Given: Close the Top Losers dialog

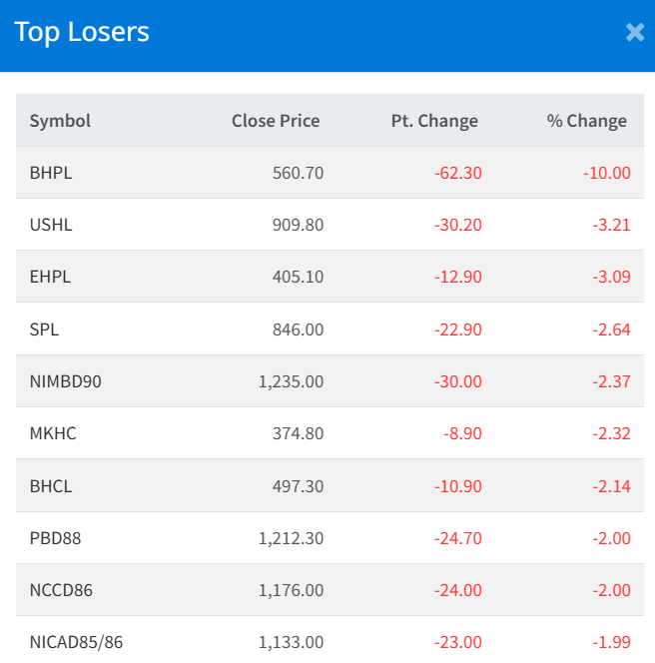Looking at the screenshot, I should 635,33.
